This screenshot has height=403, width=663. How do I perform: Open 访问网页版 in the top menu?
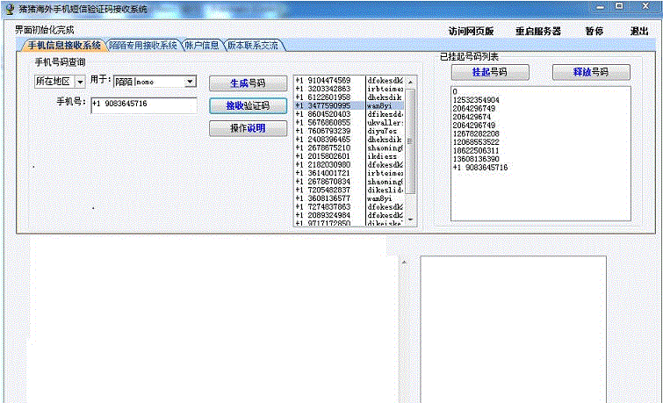470,30
